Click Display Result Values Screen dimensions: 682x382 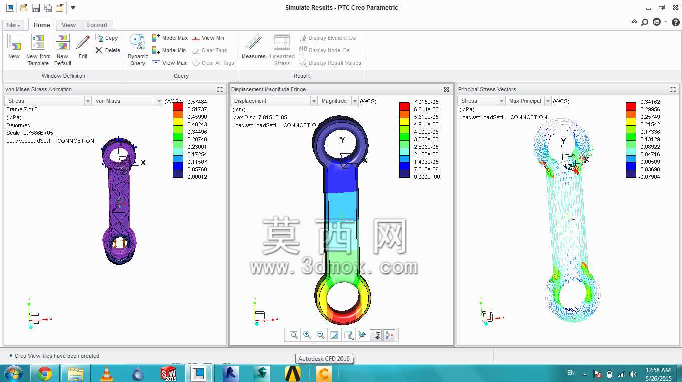[x=330, y=63]
